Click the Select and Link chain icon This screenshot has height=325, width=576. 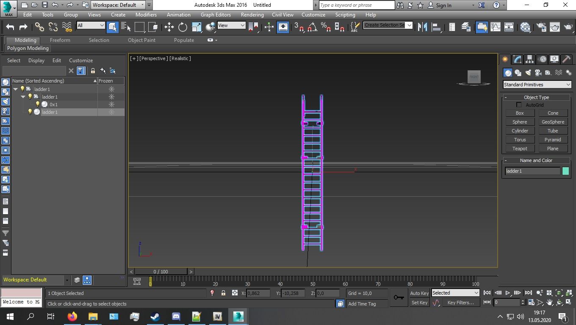(39, 27)
